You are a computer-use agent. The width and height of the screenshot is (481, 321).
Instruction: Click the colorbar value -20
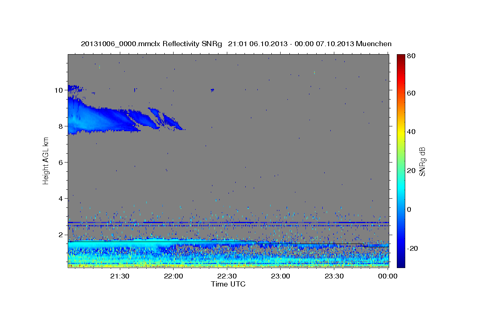click(x=412, y=248)
